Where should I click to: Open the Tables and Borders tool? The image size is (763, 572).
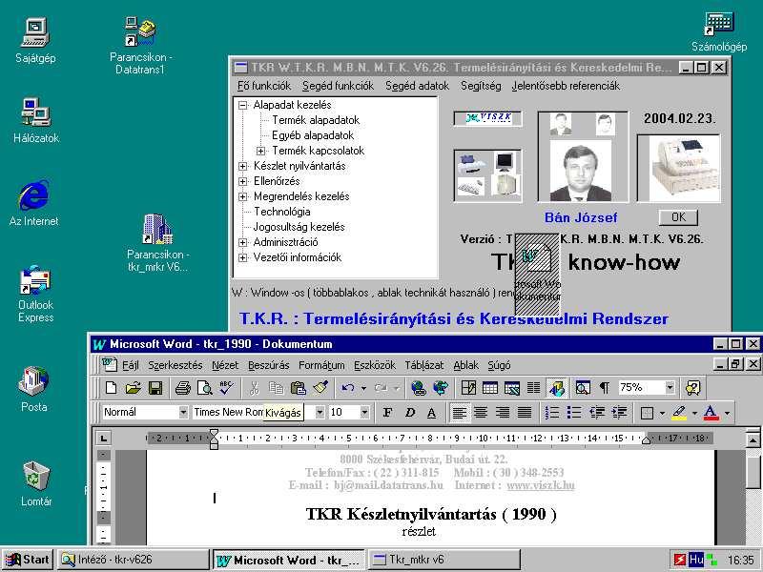(x=468, y=388)
